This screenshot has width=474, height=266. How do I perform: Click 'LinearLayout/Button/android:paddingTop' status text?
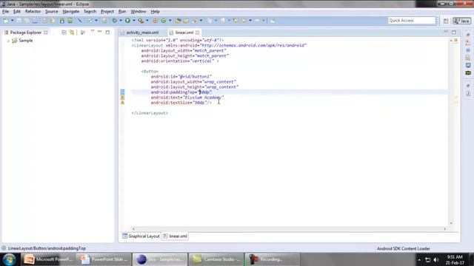47,248
